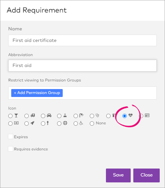Click the Add Permission Group button
Screen dimensions: 165x188
(x=37, y=93)
